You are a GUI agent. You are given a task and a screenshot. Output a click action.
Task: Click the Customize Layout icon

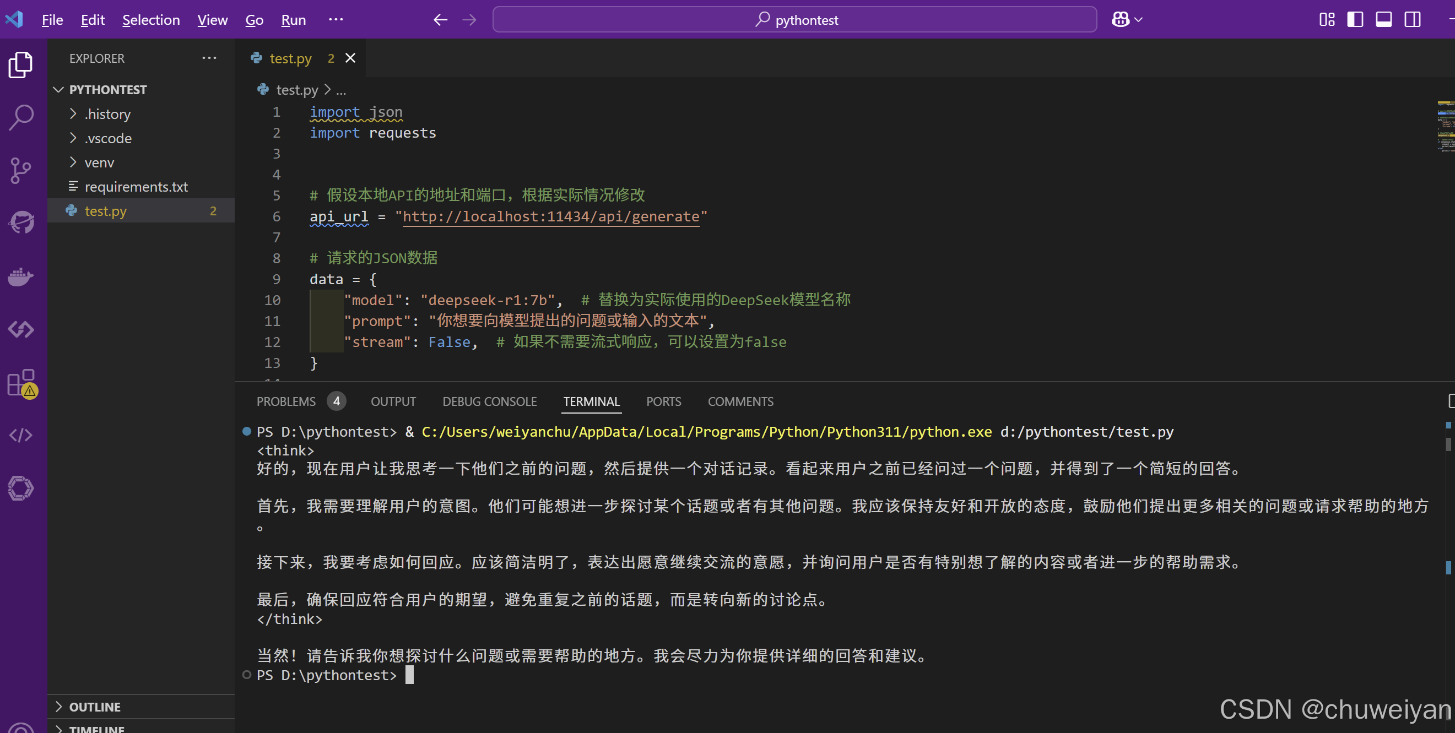1327,20
